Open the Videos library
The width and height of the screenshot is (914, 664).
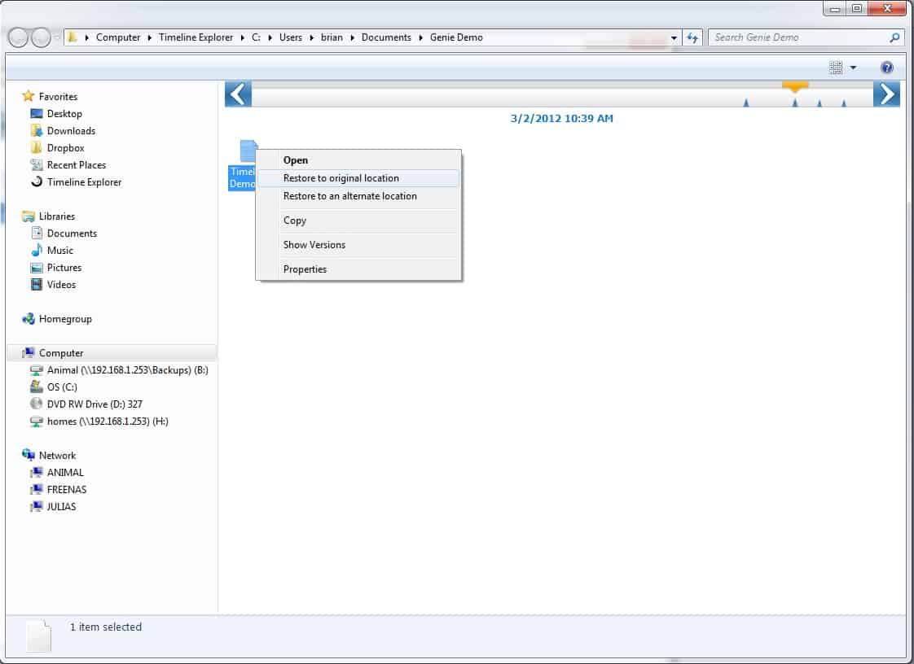pyautogui.click(x=60, y=284)
